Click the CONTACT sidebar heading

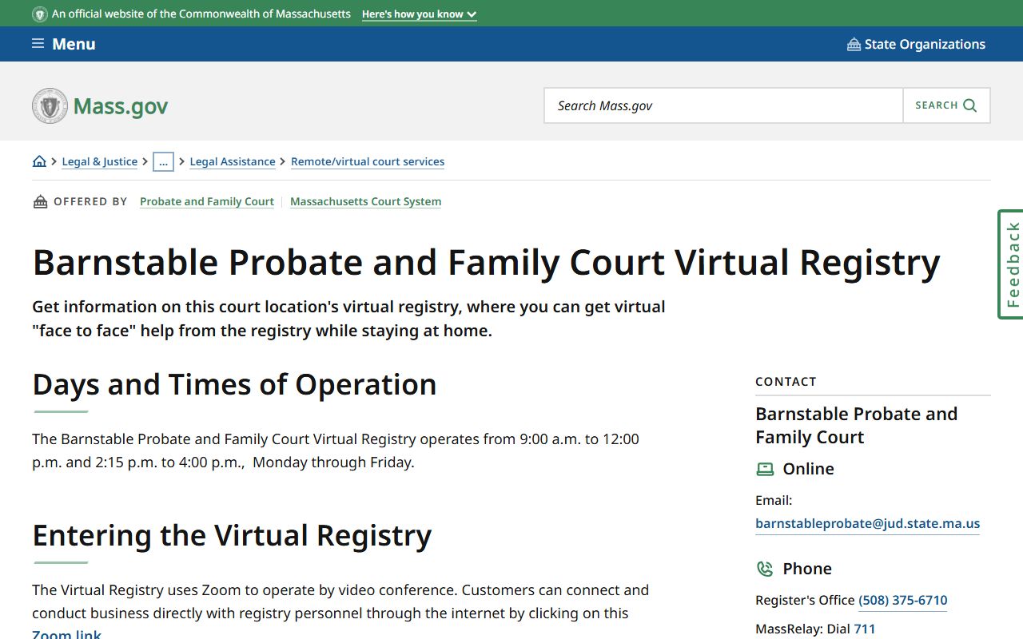tap(786, 382)
